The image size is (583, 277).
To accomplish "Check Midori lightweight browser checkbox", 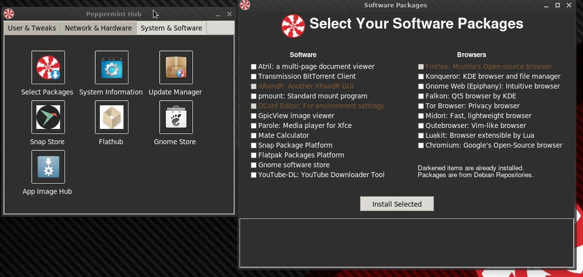I will pyautogui.click(x=421, y=116).
